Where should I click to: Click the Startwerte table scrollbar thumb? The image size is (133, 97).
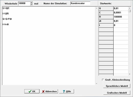(129, 11)
